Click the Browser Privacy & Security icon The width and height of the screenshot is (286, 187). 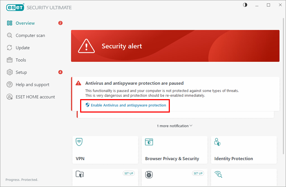point(149,142)
